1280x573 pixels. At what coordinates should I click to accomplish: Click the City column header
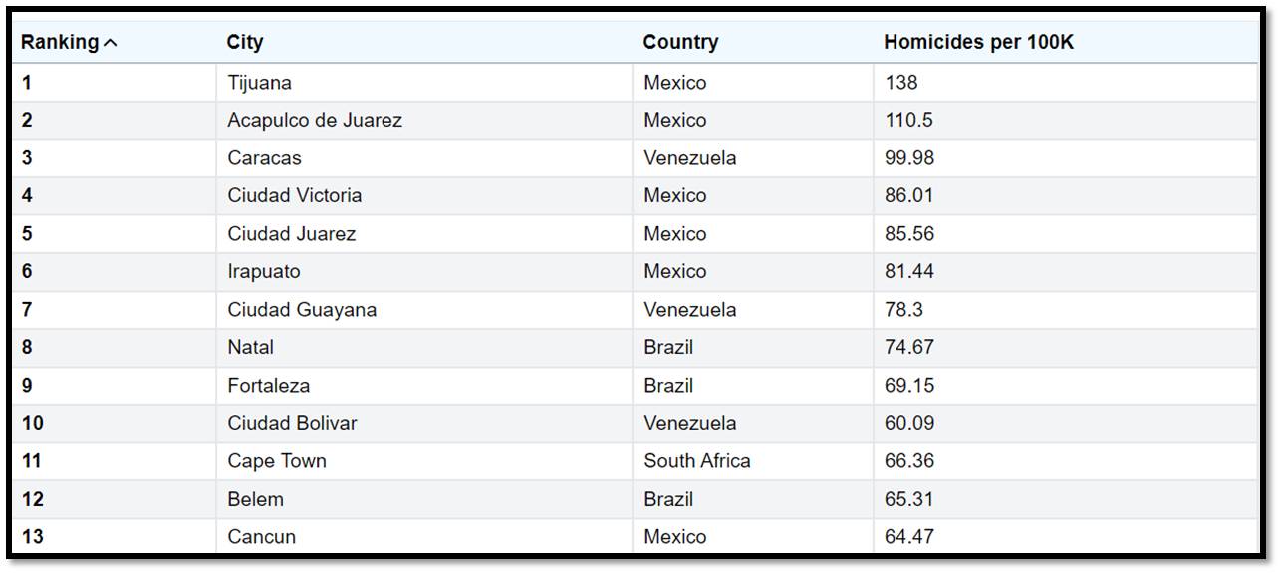(245, 43)
